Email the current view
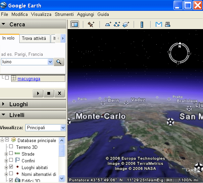 pos(159,24)
